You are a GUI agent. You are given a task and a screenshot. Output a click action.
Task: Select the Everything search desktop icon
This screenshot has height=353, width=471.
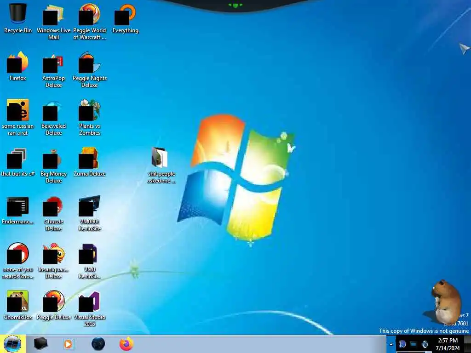[x=125, y=18]
